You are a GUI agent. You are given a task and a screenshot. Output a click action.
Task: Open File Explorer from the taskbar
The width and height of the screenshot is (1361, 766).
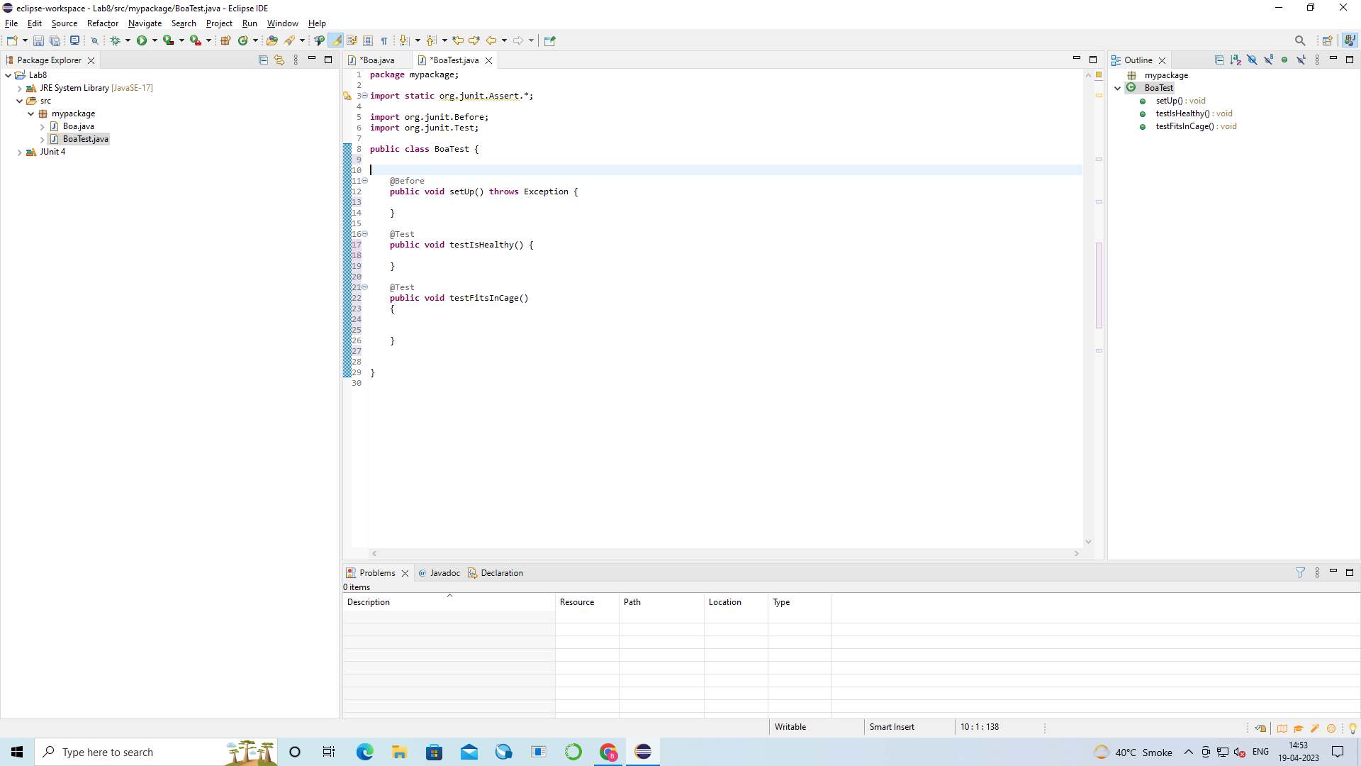tap(399, 753)
